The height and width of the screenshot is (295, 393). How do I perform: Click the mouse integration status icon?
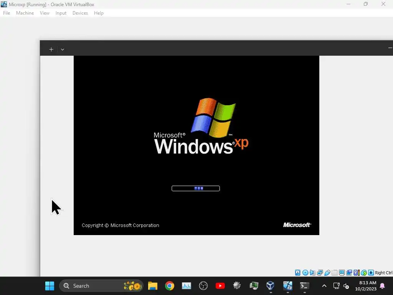point(364,273)
